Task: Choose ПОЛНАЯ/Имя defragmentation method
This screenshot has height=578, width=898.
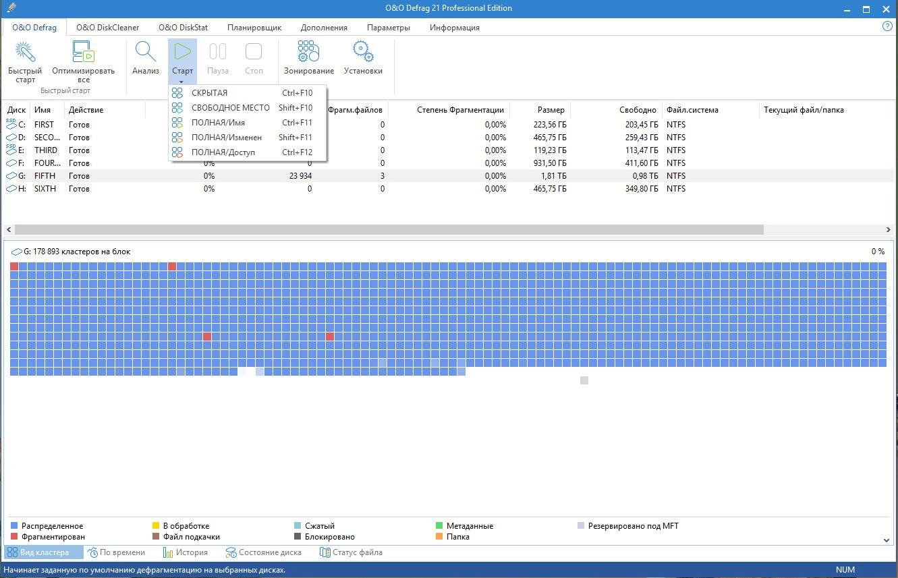Action: coord(248,123)
